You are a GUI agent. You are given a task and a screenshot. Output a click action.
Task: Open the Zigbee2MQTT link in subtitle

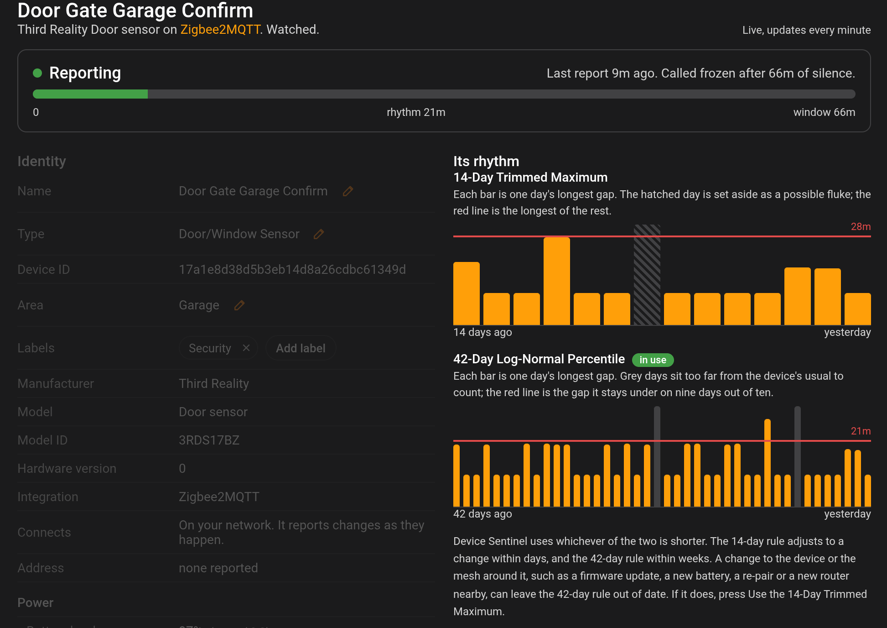[x=220, y=30]
